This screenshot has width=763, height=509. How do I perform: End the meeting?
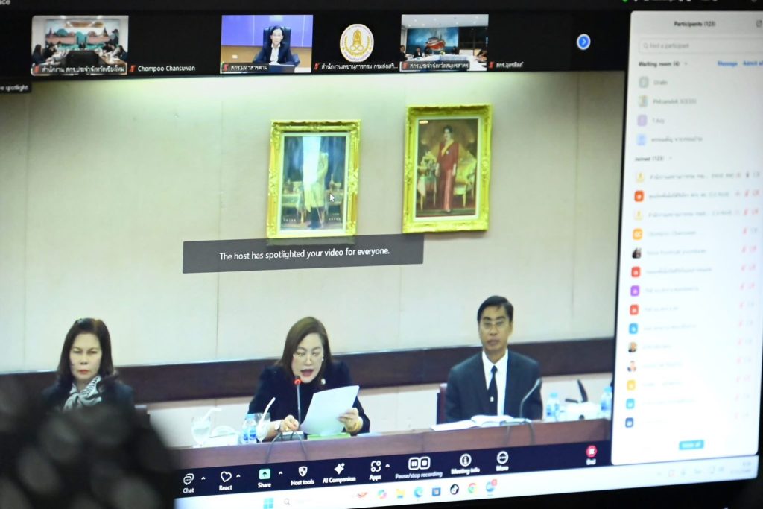(x=591, y=452)
